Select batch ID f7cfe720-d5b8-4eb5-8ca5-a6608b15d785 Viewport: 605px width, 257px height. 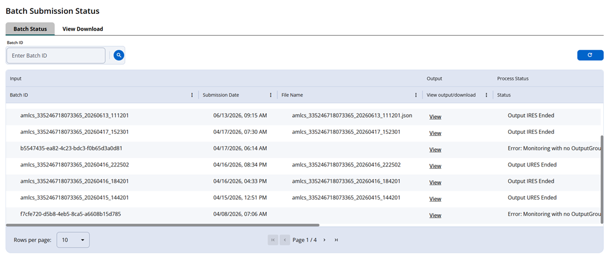point(71,214)
